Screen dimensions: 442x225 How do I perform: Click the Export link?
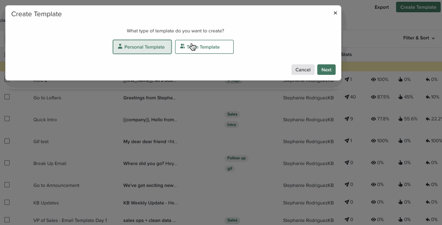pos(382,7)
